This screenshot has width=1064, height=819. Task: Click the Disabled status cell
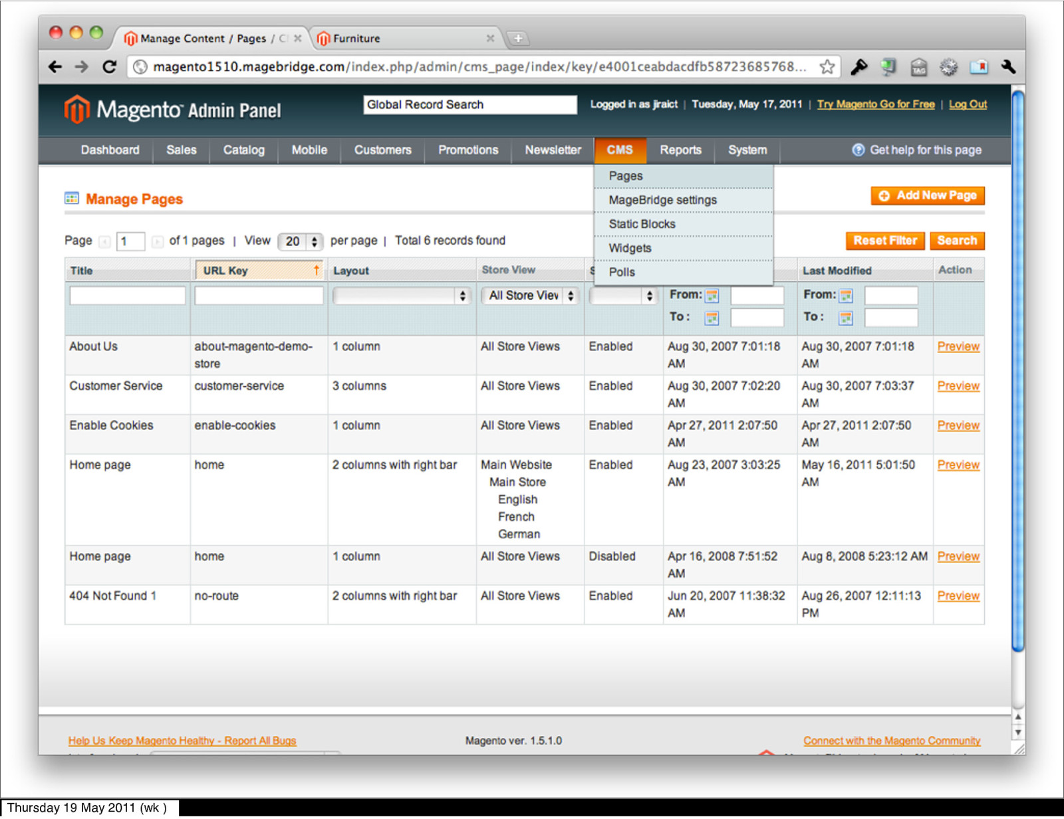point(624,565)
